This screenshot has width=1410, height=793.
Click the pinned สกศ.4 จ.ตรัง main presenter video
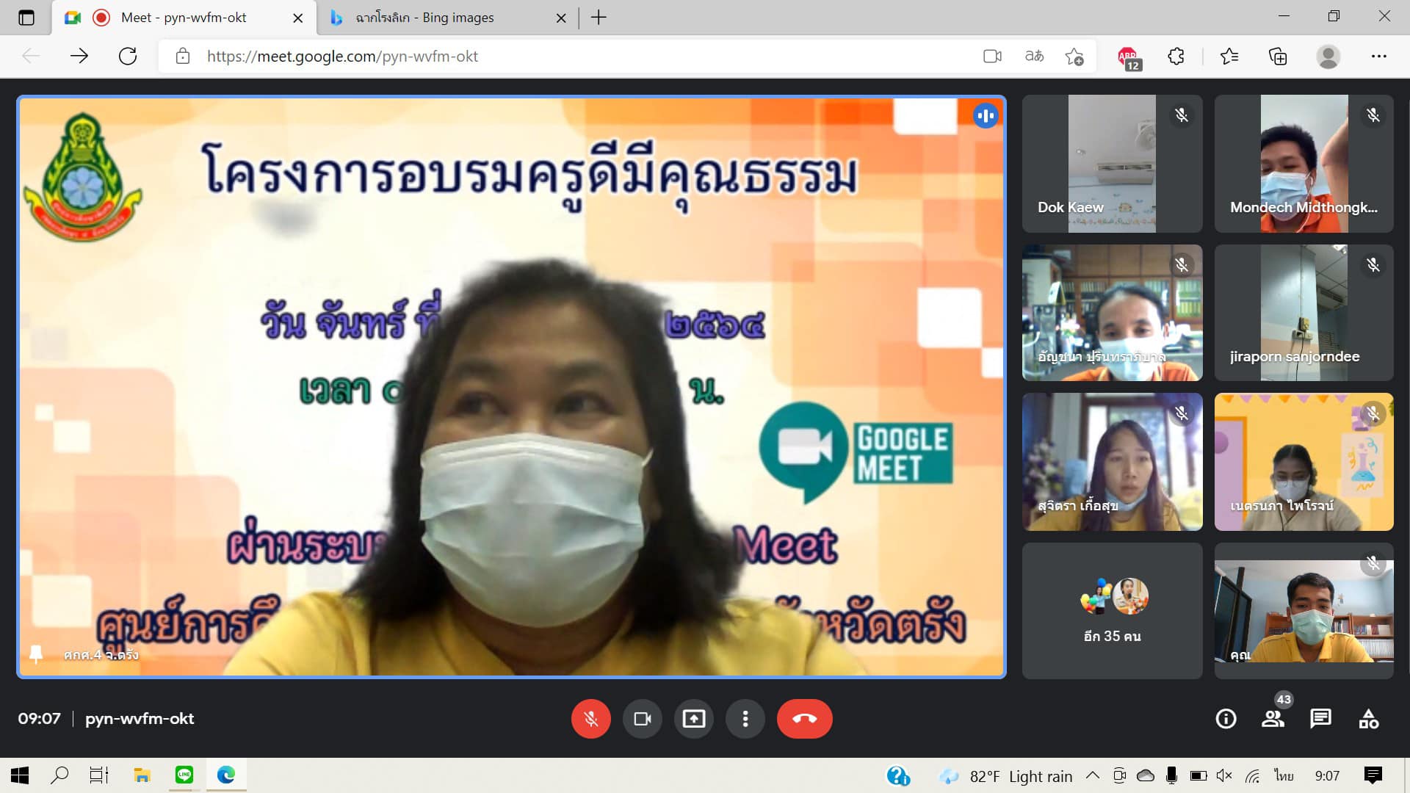tap(511, 387)
